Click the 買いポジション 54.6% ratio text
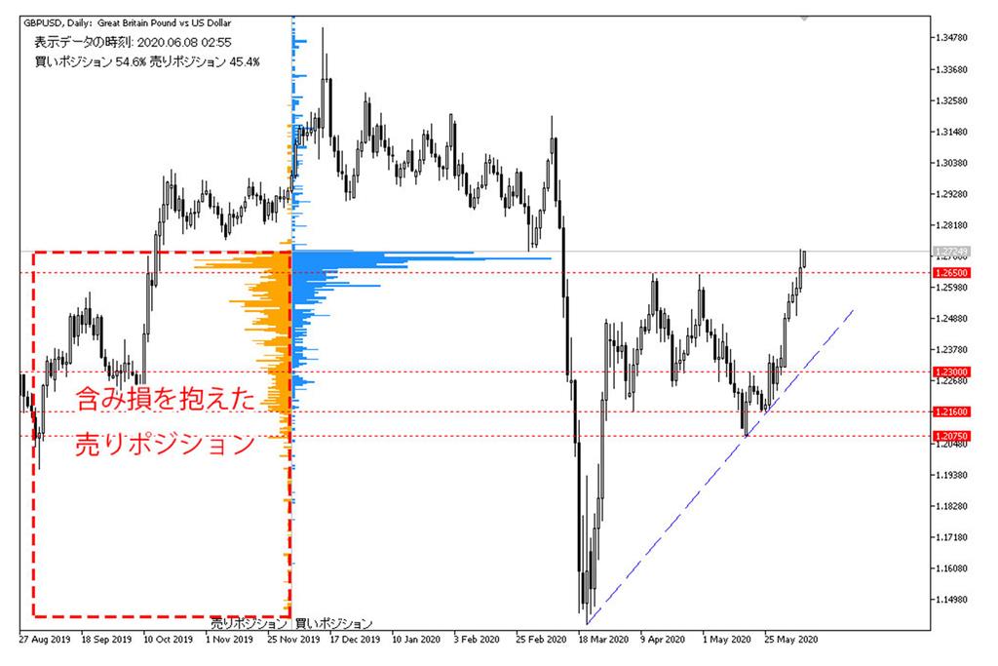The height and width of the screenshot is (666, 998). point(91,61)
